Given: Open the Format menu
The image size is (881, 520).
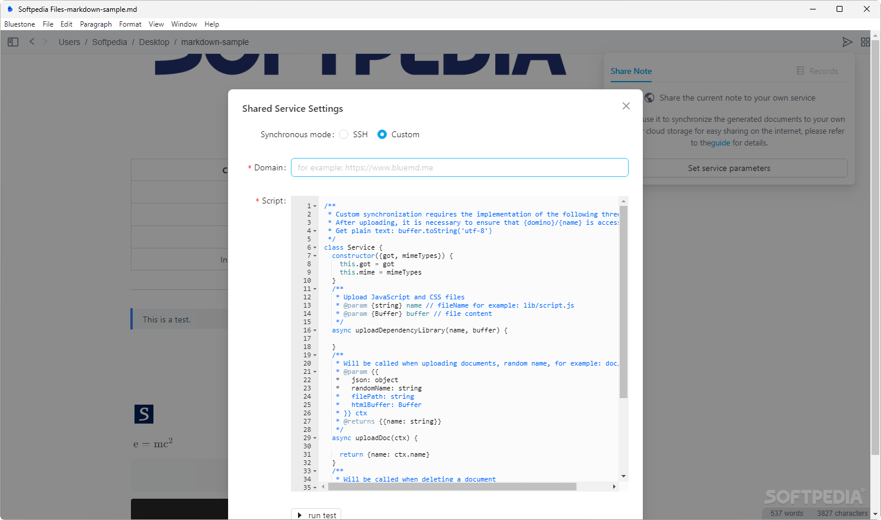Looking at the screenshot, I should click(130, 24).
